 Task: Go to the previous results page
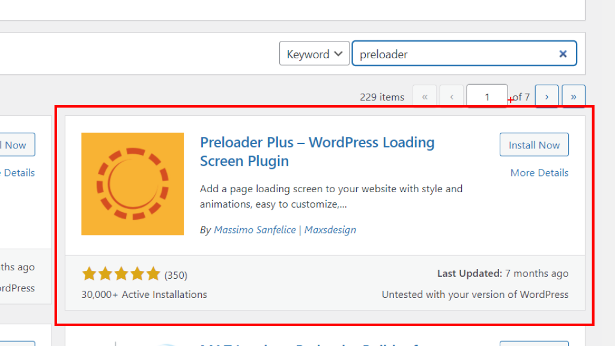[x=452, y=97]
